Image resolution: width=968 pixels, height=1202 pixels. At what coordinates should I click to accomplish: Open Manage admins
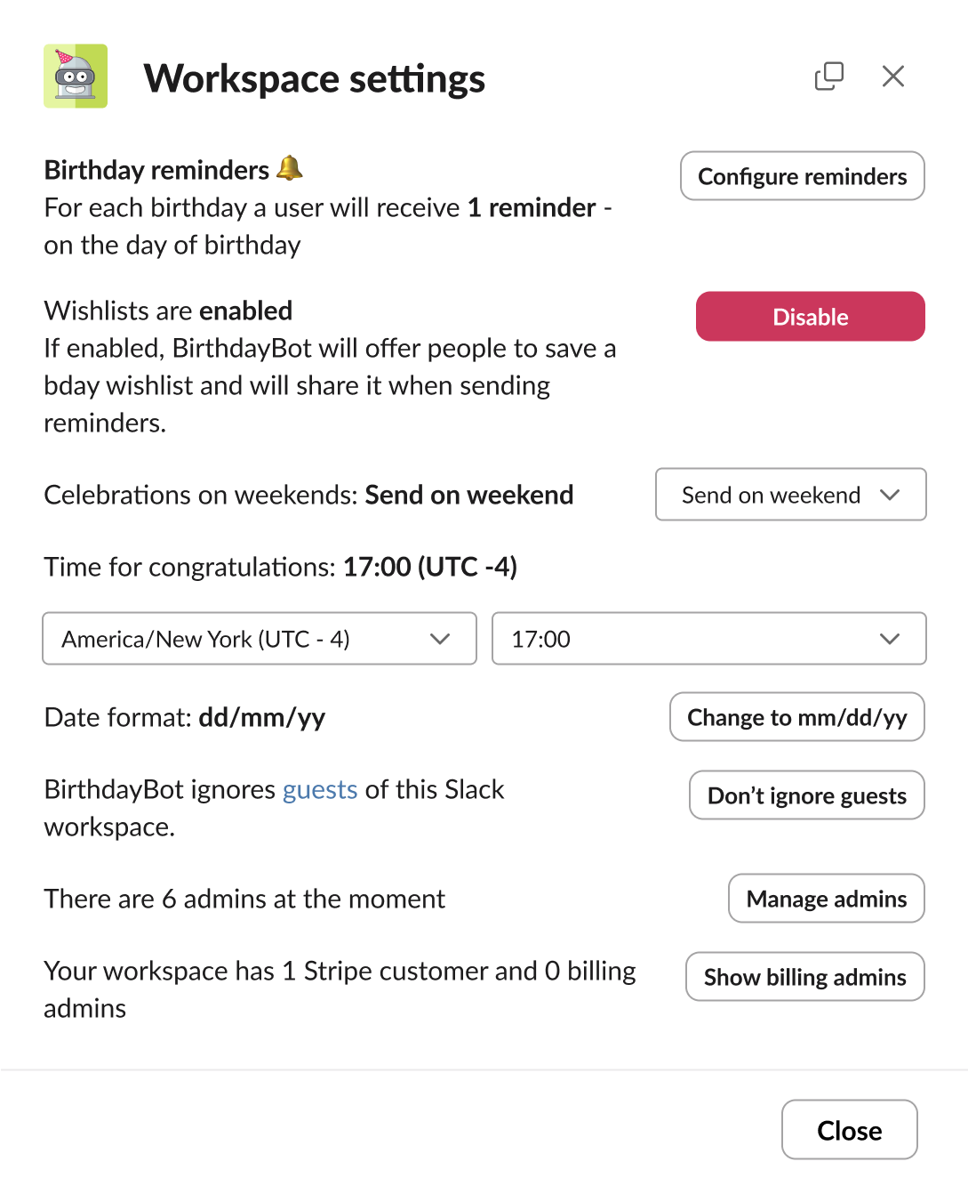click(825, 898)
